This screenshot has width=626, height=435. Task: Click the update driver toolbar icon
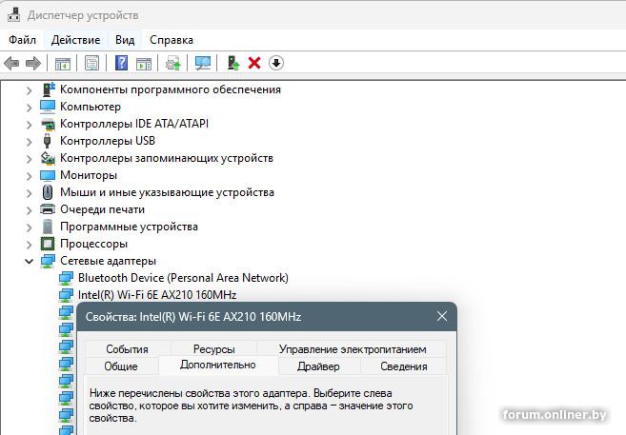(x=172, y=63)
